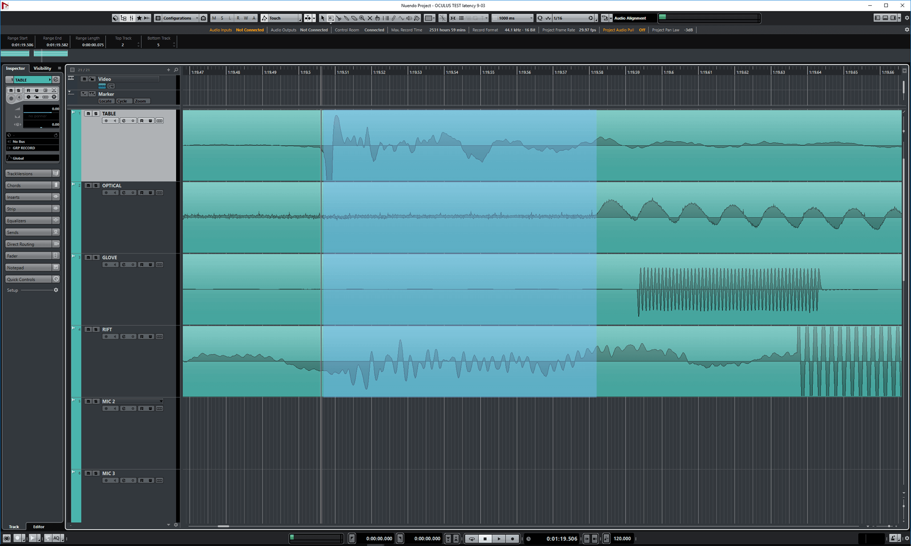The height and width of the screenshot is (546, 911).
Task: Select the Object Selection arrow tool
Action: tap(322, 18)
